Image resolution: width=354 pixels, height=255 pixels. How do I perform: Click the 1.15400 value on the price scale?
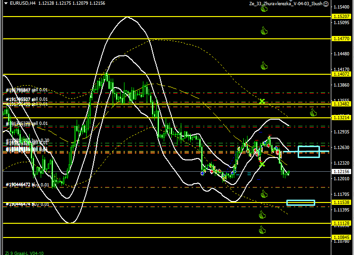point(342,7)
